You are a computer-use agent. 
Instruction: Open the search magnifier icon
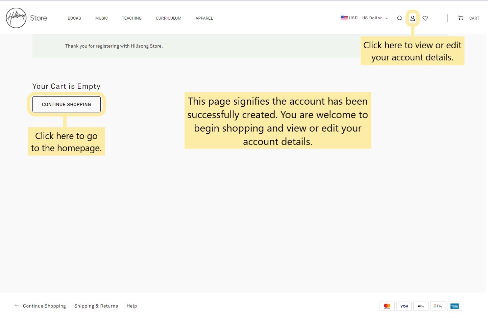[399, 18]
